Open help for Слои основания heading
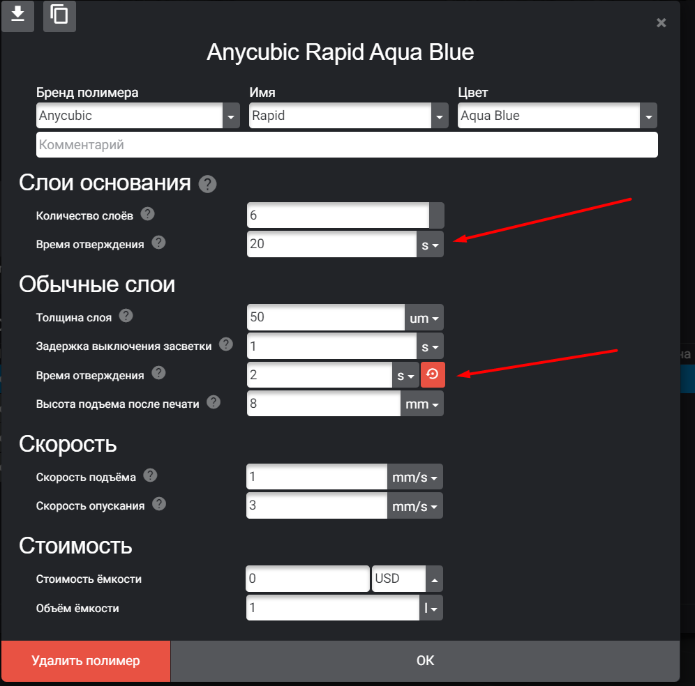The image size is (695, 686). tap(207, 184)
